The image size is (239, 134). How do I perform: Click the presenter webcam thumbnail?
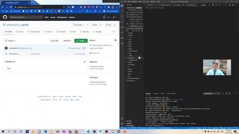[x=217, y=67]
